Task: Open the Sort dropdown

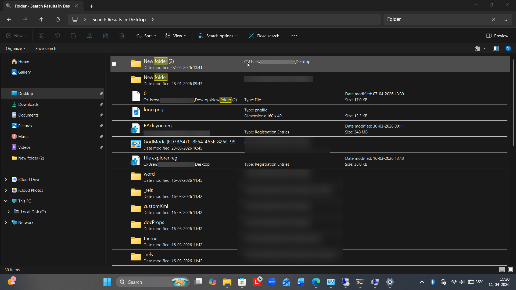Action: pyautogui.click(x=146, y=36)
